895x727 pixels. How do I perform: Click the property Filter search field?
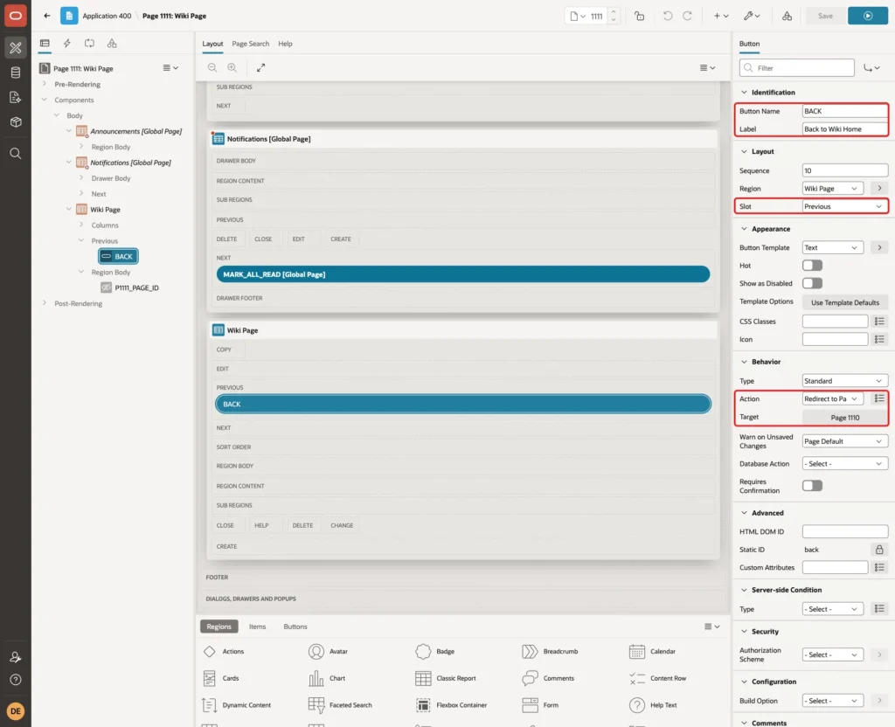point(797,68)
